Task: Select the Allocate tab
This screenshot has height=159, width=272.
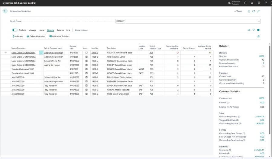Action: click(x=50, y=30)
